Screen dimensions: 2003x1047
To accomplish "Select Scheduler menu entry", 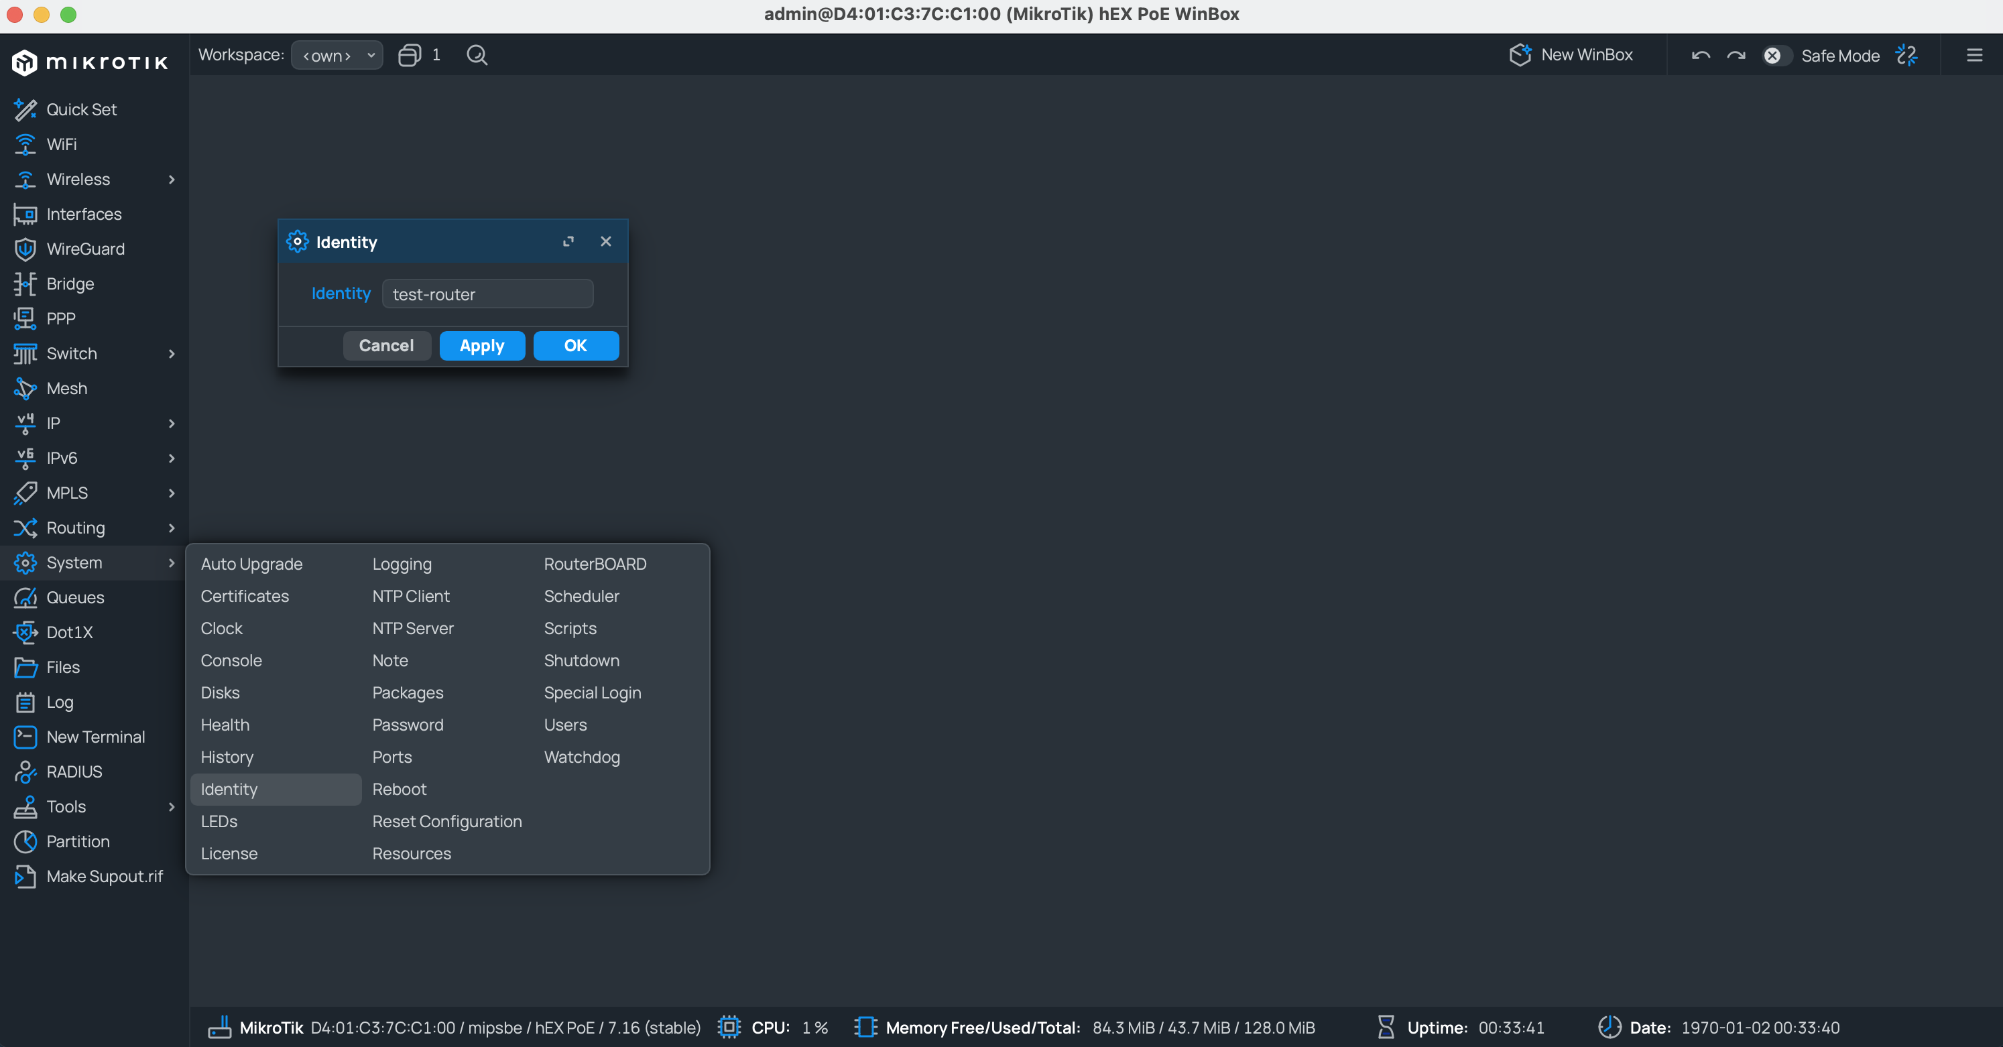I will pos(582,596).
